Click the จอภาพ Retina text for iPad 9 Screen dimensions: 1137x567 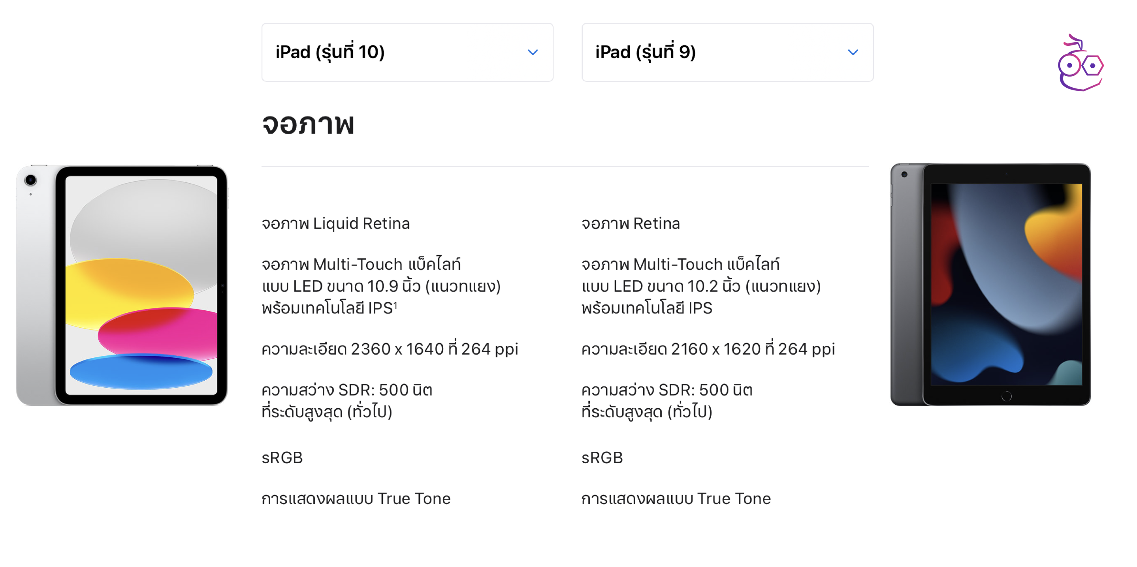click(630, 223)
